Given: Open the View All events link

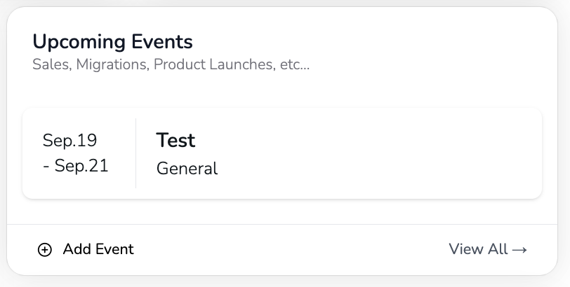Looking at the screenshot, I should pyautogui.click(x=487, y=249).
